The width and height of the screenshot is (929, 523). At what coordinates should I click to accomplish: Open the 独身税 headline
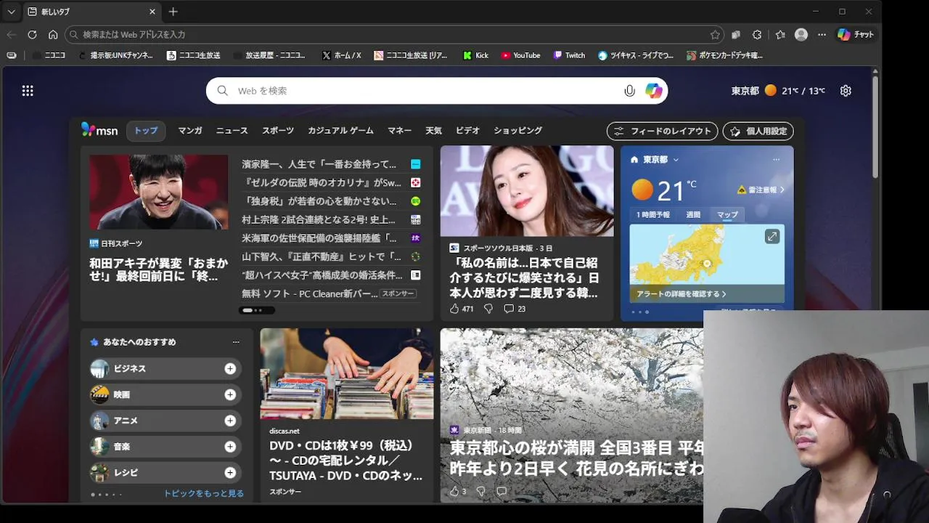coord(319,201)
